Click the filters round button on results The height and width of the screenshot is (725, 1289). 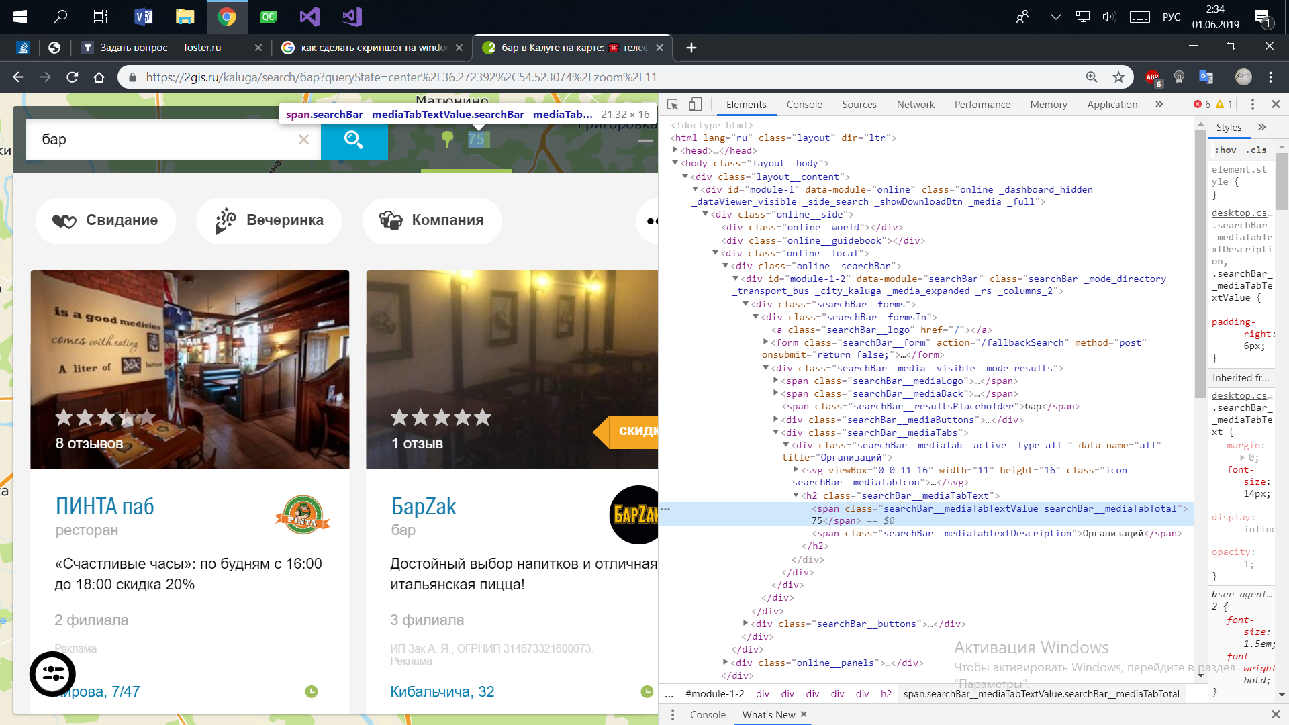[x=52, y=673]
